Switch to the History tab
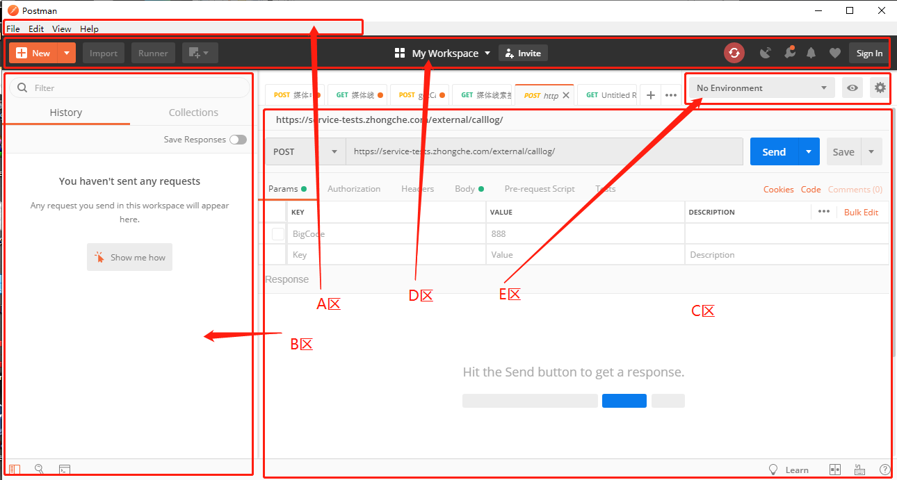The height and width of the screenshot is (480, 897). coord(66,113)
